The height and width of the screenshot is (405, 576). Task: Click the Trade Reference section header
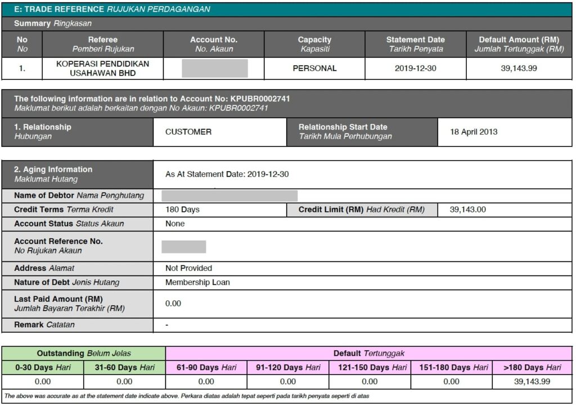pos(286,9)
